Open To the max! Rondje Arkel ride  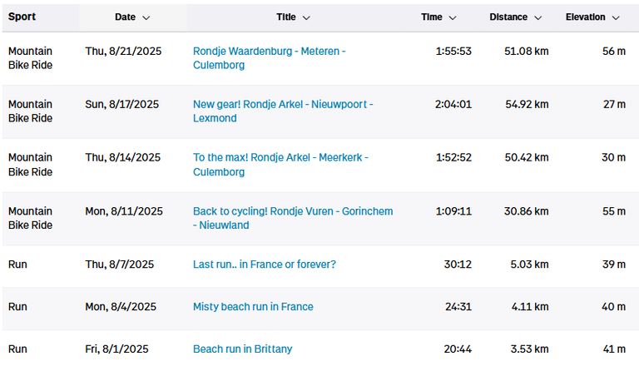280,164
